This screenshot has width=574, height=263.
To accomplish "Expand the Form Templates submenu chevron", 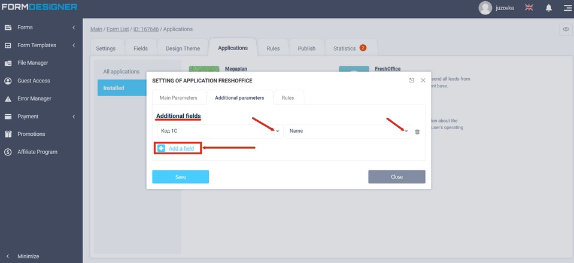I will [74, 45].
